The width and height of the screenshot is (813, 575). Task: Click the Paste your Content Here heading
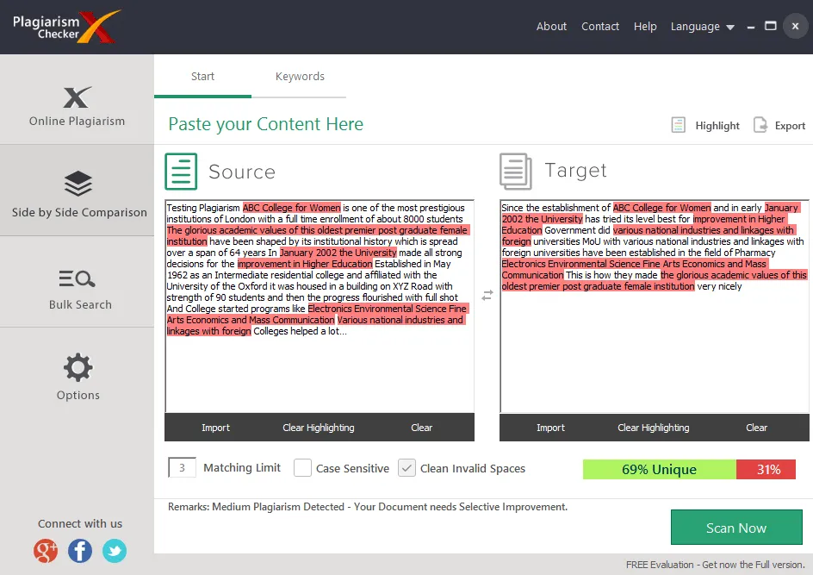265,124
